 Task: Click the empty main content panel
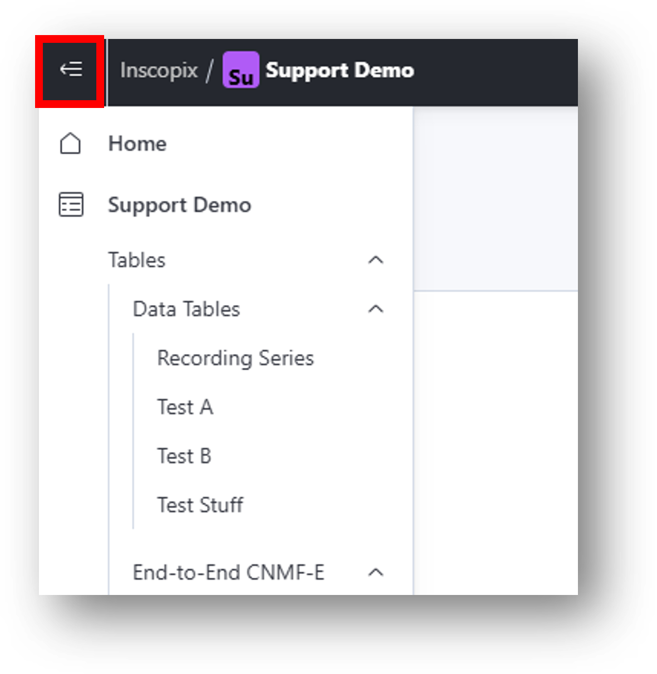coord(496,442)
